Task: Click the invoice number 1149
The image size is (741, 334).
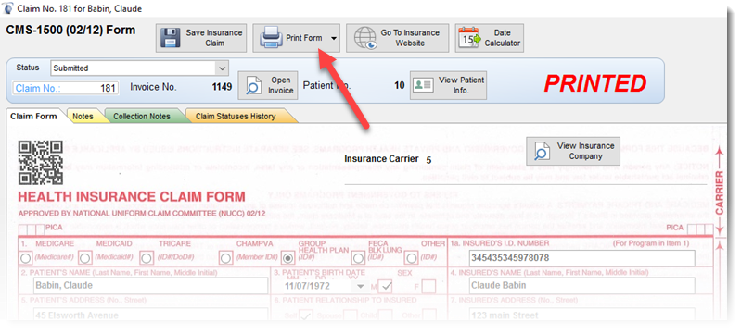Action: [222, 87]
